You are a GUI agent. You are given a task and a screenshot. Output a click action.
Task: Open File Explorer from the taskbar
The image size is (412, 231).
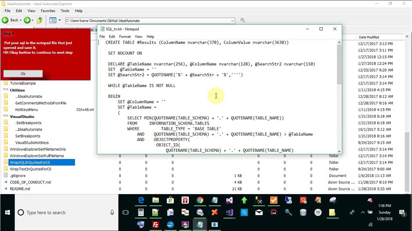[x=155, y=201]
